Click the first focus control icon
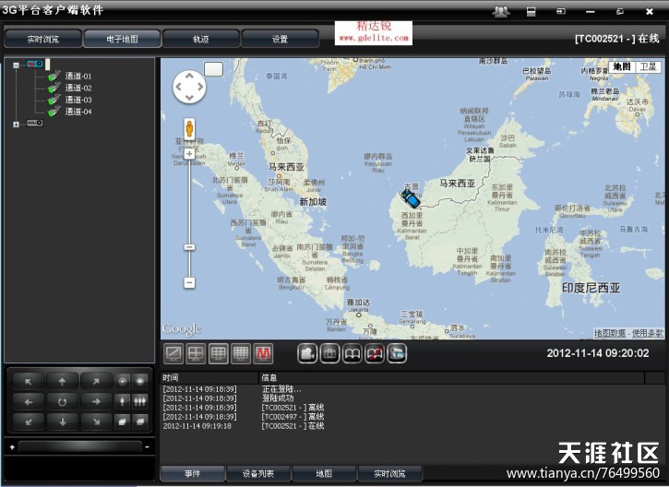 (x=122, y=422)
